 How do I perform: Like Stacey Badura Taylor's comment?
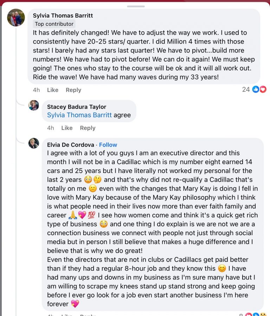(67, 128)
